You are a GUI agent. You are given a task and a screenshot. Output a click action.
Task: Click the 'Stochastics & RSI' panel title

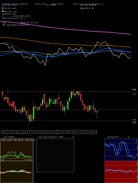[x=118, y=137]
